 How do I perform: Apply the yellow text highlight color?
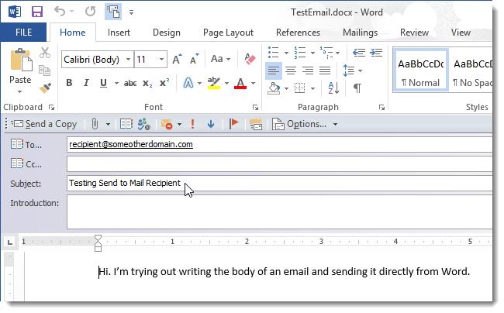tap(214, 83)
